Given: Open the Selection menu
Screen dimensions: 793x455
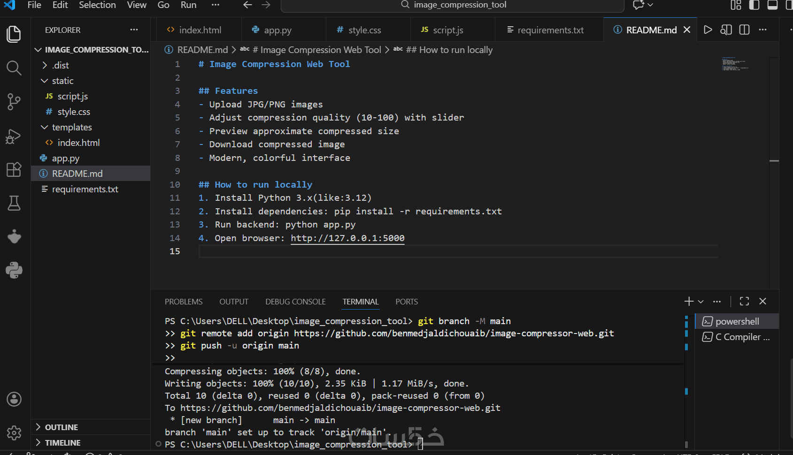Looking at the screenshot, I should coord(97,5).
